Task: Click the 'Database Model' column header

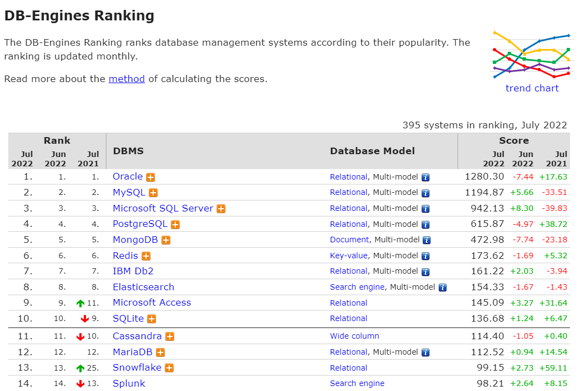Action: (x=373, y=151)
